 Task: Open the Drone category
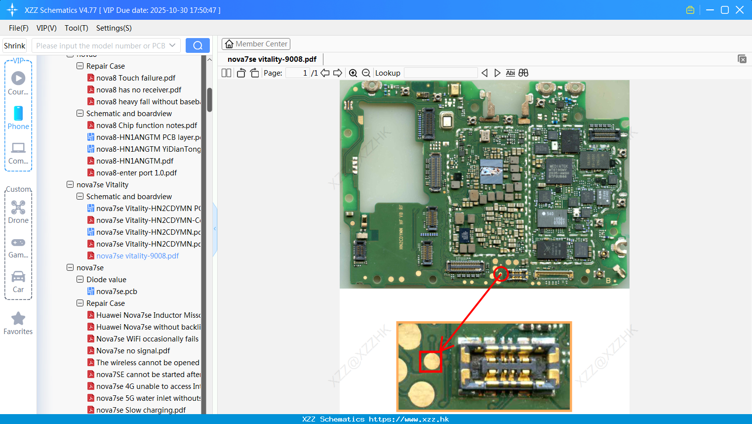pos(18,212)
